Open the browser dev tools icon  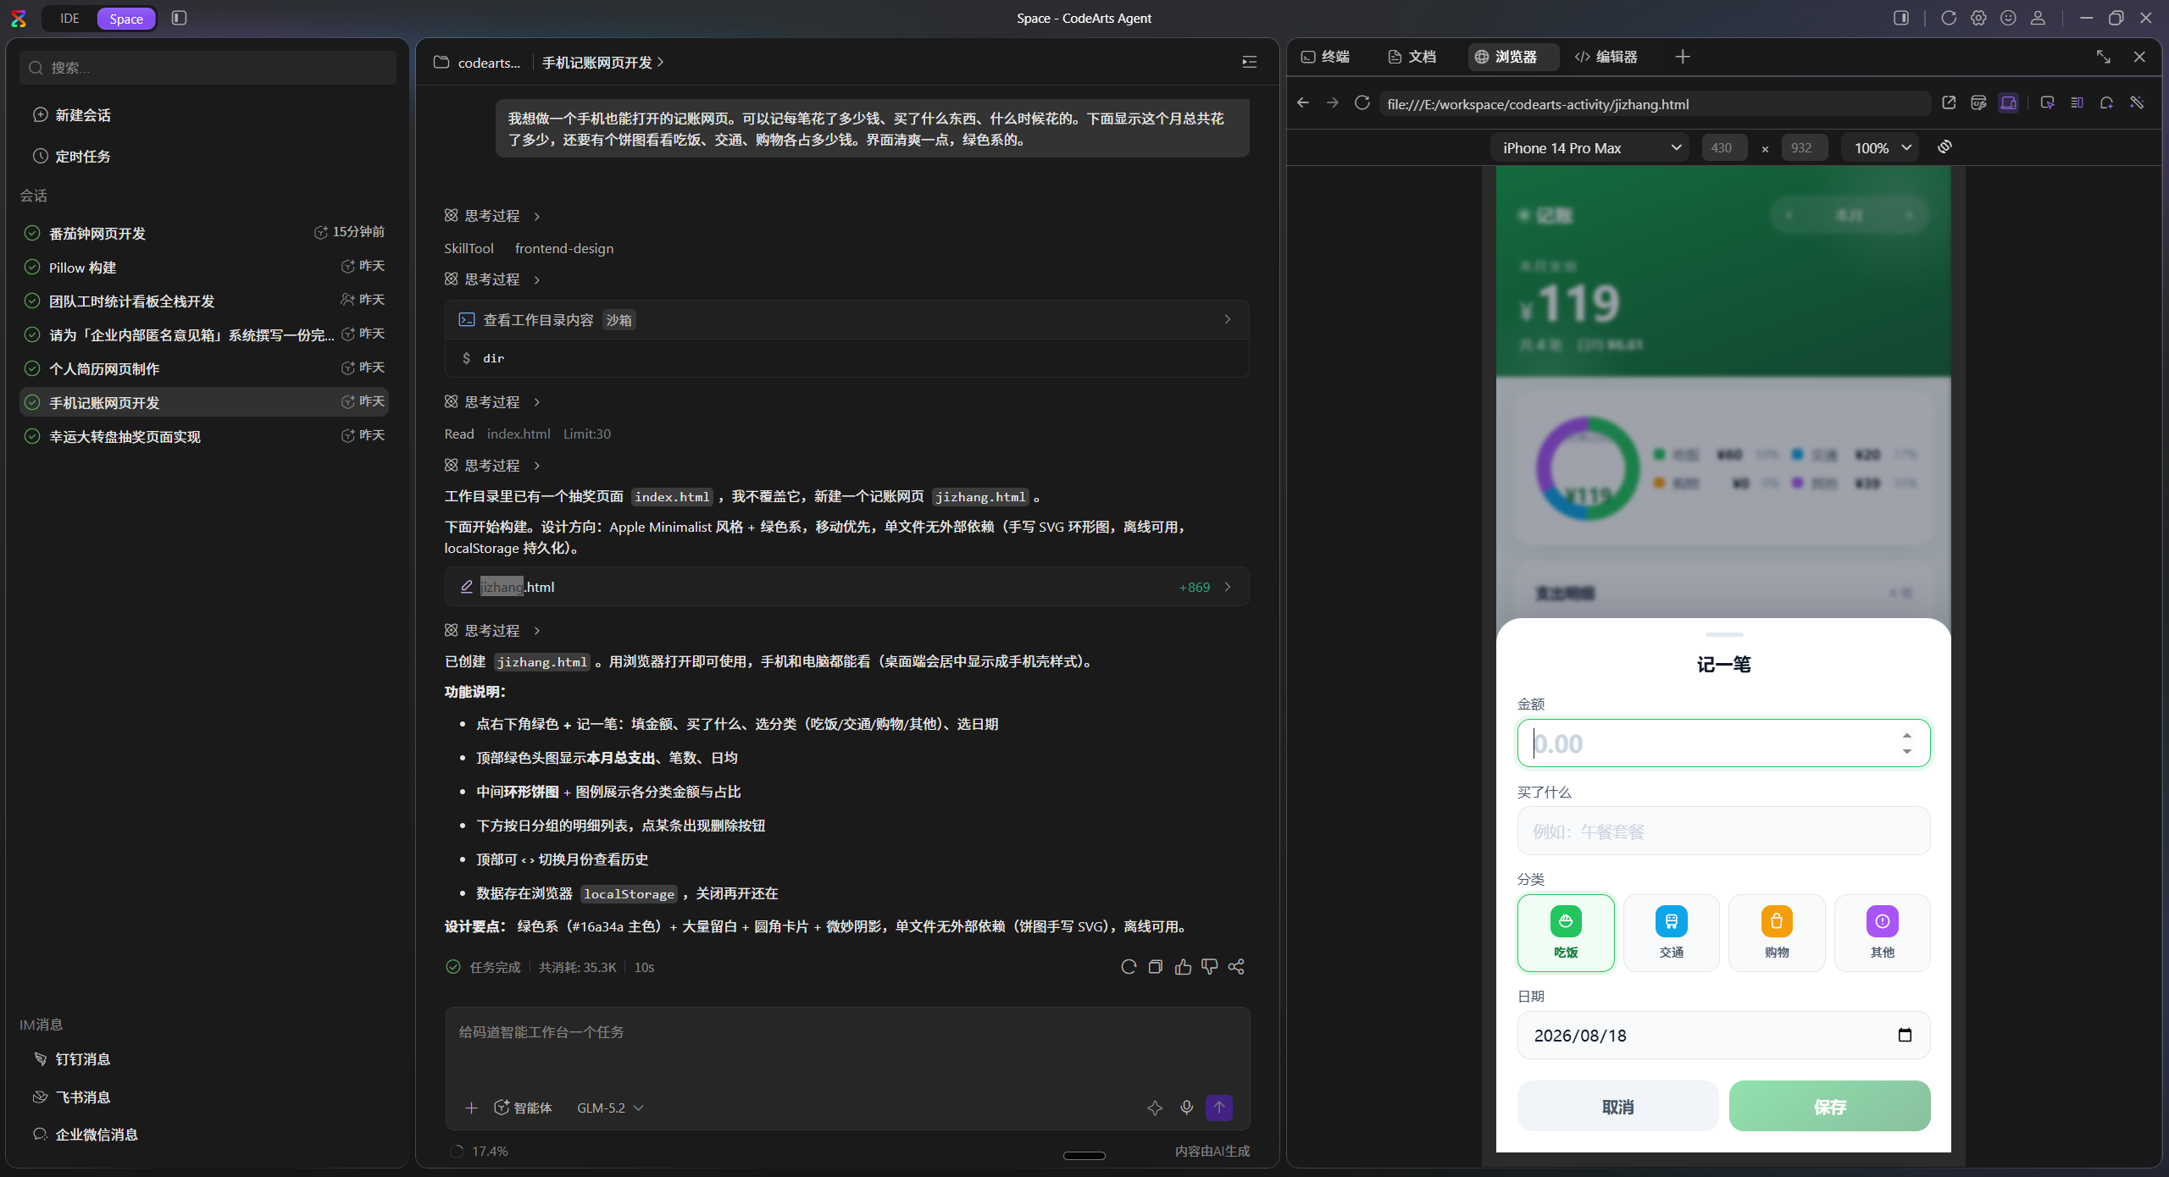1978,102
